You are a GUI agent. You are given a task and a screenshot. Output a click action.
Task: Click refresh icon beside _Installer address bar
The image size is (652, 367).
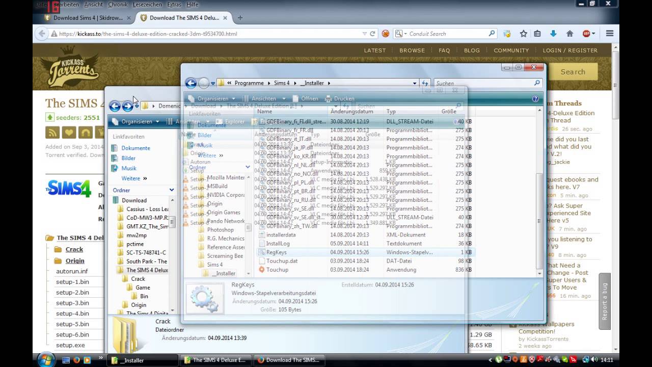click(x=425, y=83)
